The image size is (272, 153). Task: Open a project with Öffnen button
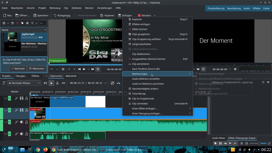[x=23, y=15]
